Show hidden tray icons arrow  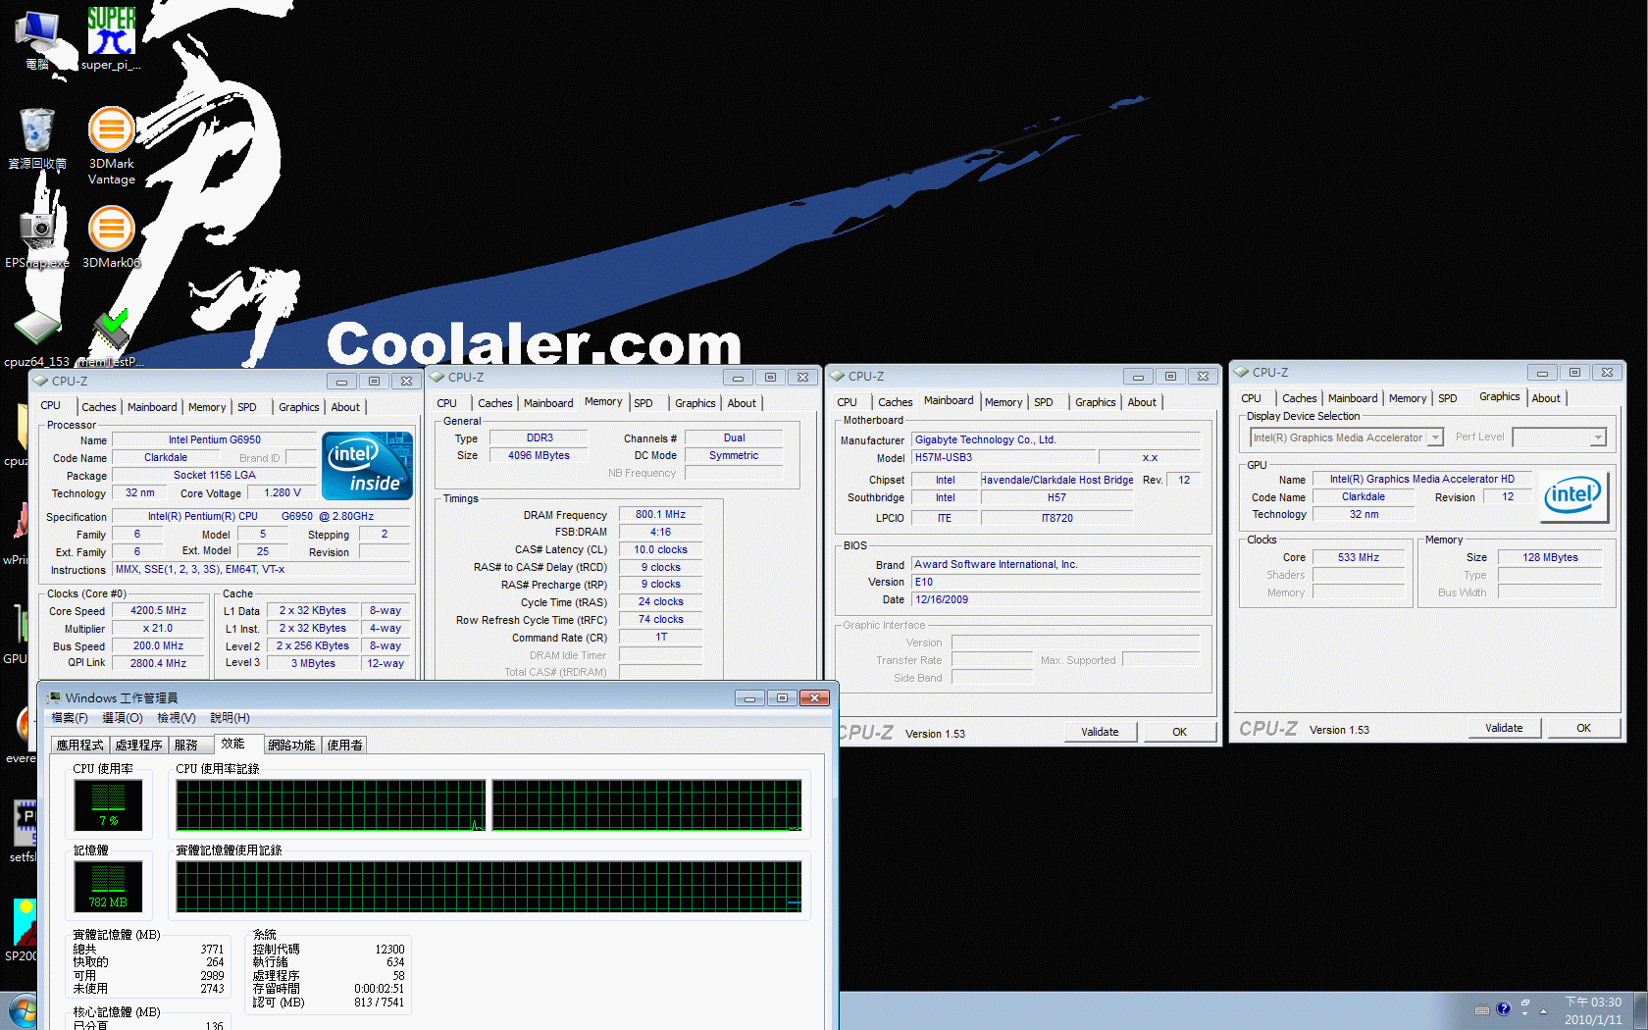click(1543, 1010)
